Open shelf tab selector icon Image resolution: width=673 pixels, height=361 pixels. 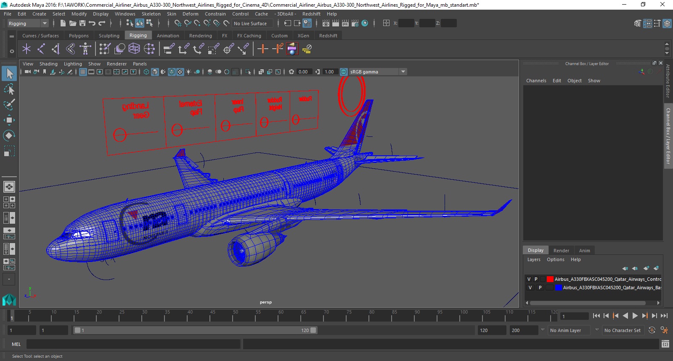[12, 36]
